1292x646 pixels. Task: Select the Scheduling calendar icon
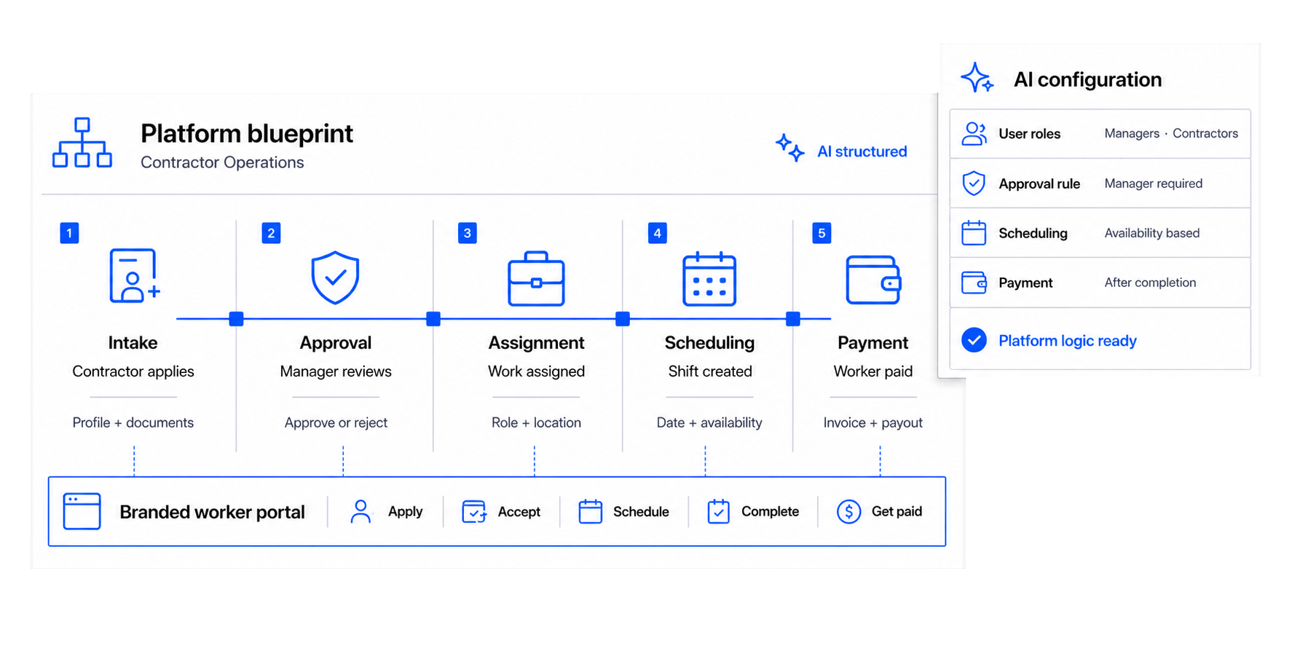point(709,279)
